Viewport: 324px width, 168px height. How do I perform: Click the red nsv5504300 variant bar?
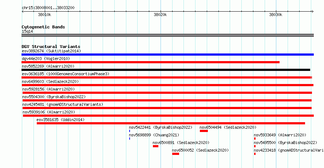point(167,100)
